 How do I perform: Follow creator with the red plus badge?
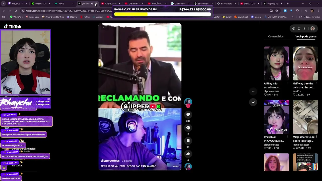[188, 106]
